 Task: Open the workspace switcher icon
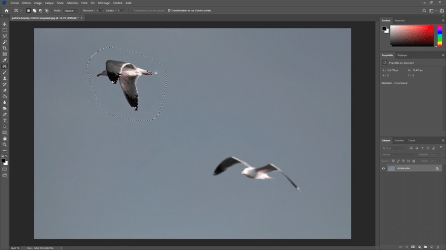[x=432, y=10]
